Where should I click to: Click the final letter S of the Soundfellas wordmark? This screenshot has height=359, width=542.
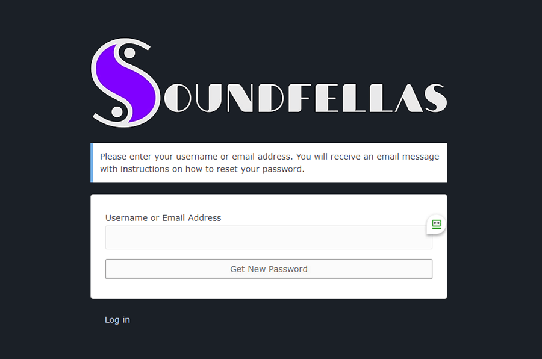click(435, 98)
